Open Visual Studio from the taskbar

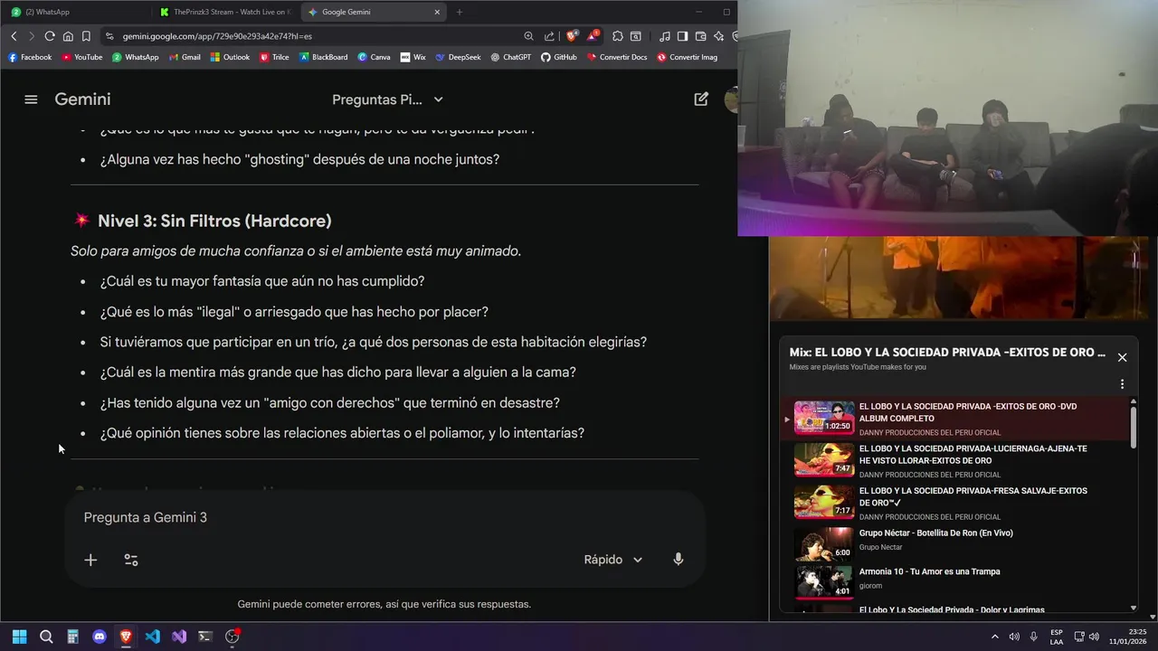(x=179, y=637)
